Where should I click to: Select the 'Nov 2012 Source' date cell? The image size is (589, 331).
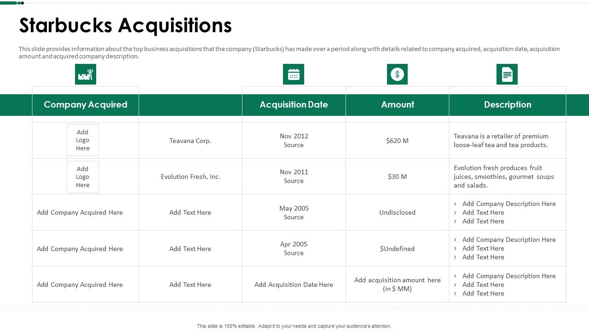(x=294, y=141)
